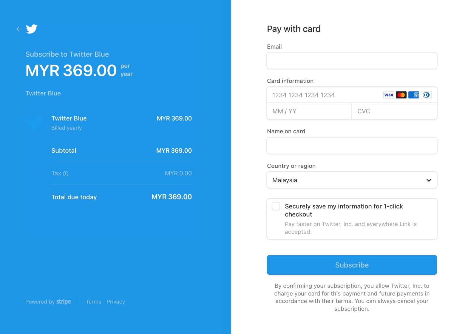The width and height of the screenshot is (451, 334).
Task: Click the Twitter Blue line item thumbnail icon
Action: [x=34, y=123]
